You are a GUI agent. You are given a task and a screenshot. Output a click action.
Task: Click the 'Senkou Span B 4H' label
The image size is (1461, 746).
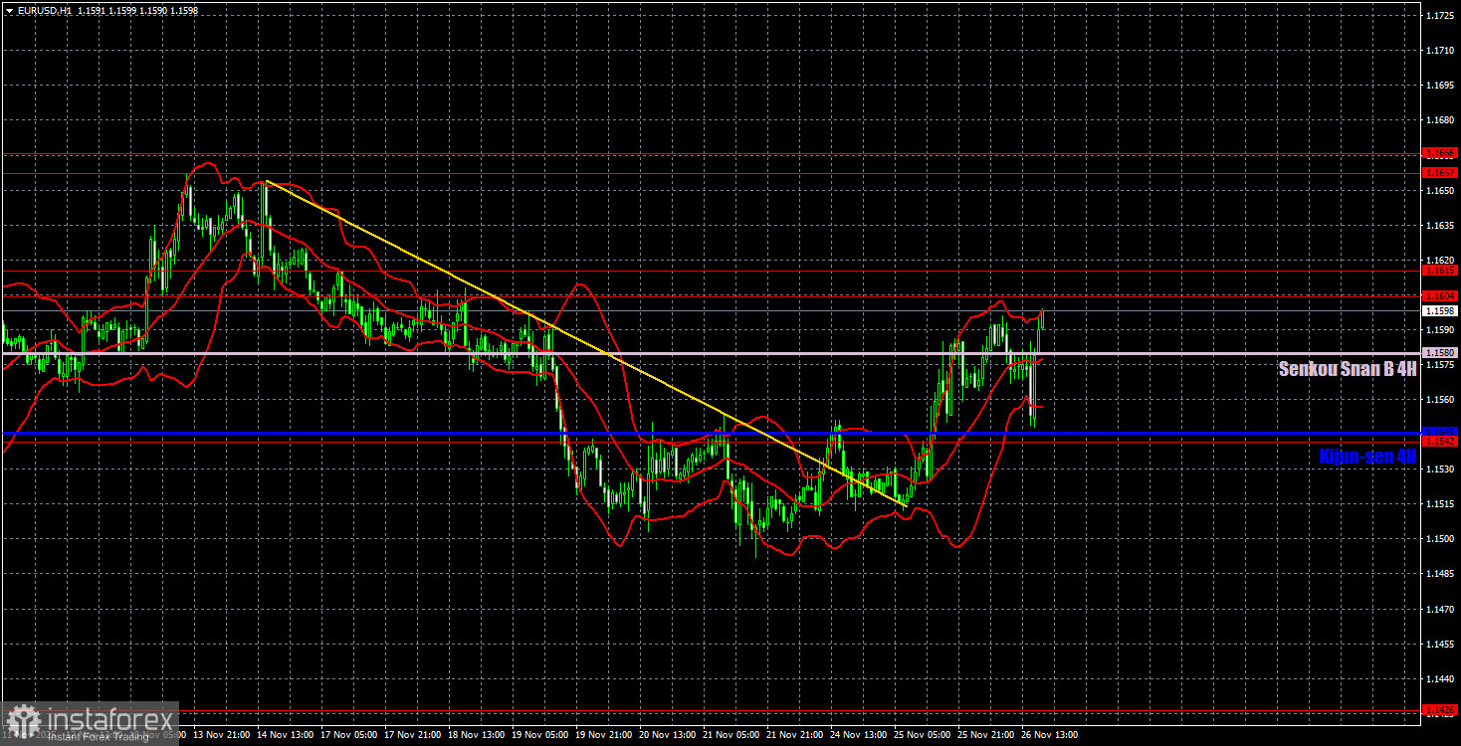pos(1348,369)
